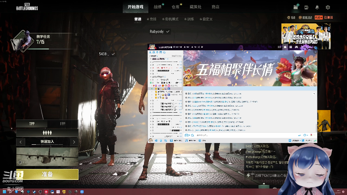Click the right arrow beside 快速加入
The width and height of the screenshot is (347, 195).
tap(74, 142)
